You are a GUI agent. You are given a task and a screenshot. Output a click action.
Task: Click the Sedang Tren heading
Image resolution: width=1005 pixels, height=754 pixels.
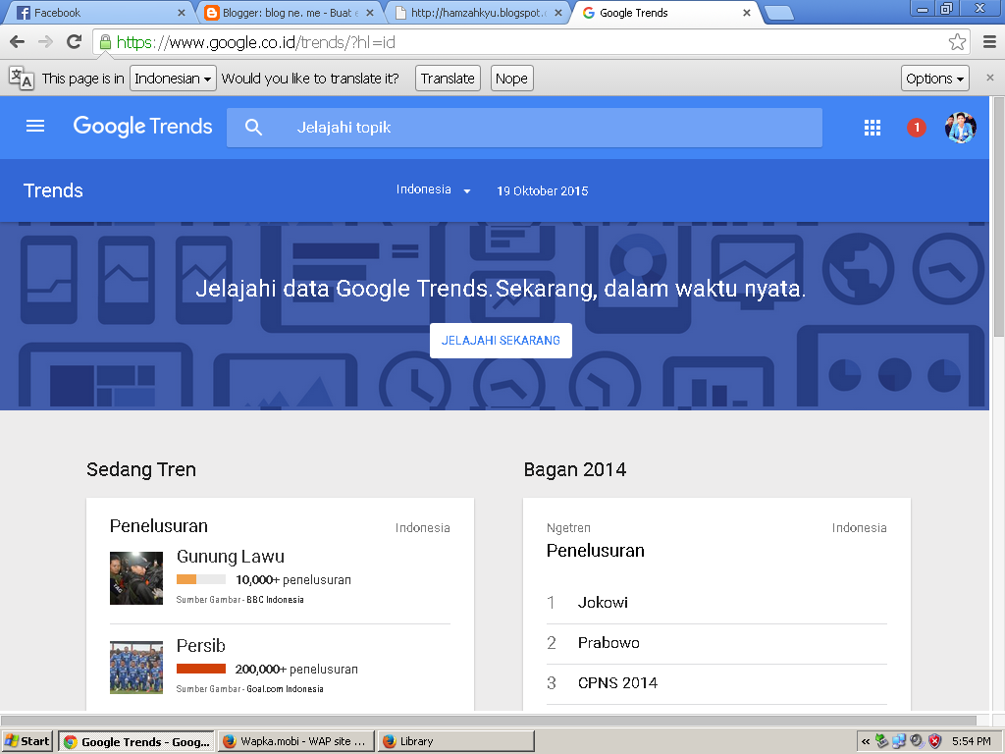pyautogui.click(x=141, y=469)
